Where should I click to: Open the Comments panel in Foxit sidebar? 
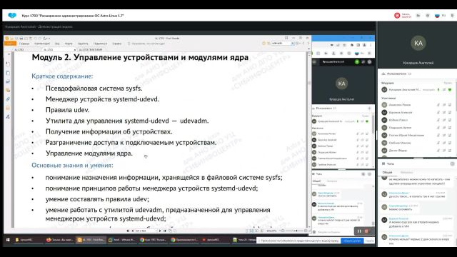pos(8,91)
